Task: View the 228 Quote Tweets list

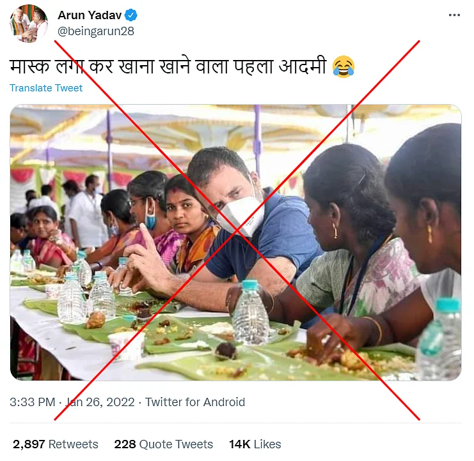Action: point(164,444)
